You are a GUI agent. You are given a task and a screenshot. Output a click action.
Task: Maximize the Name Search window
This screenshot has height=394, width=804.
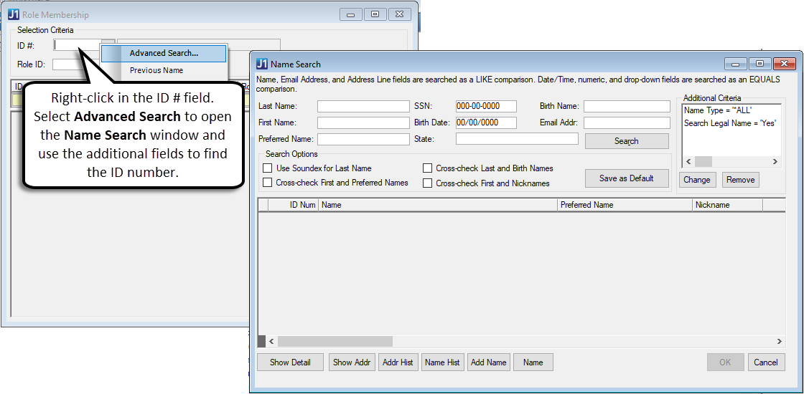pos(760,64)
